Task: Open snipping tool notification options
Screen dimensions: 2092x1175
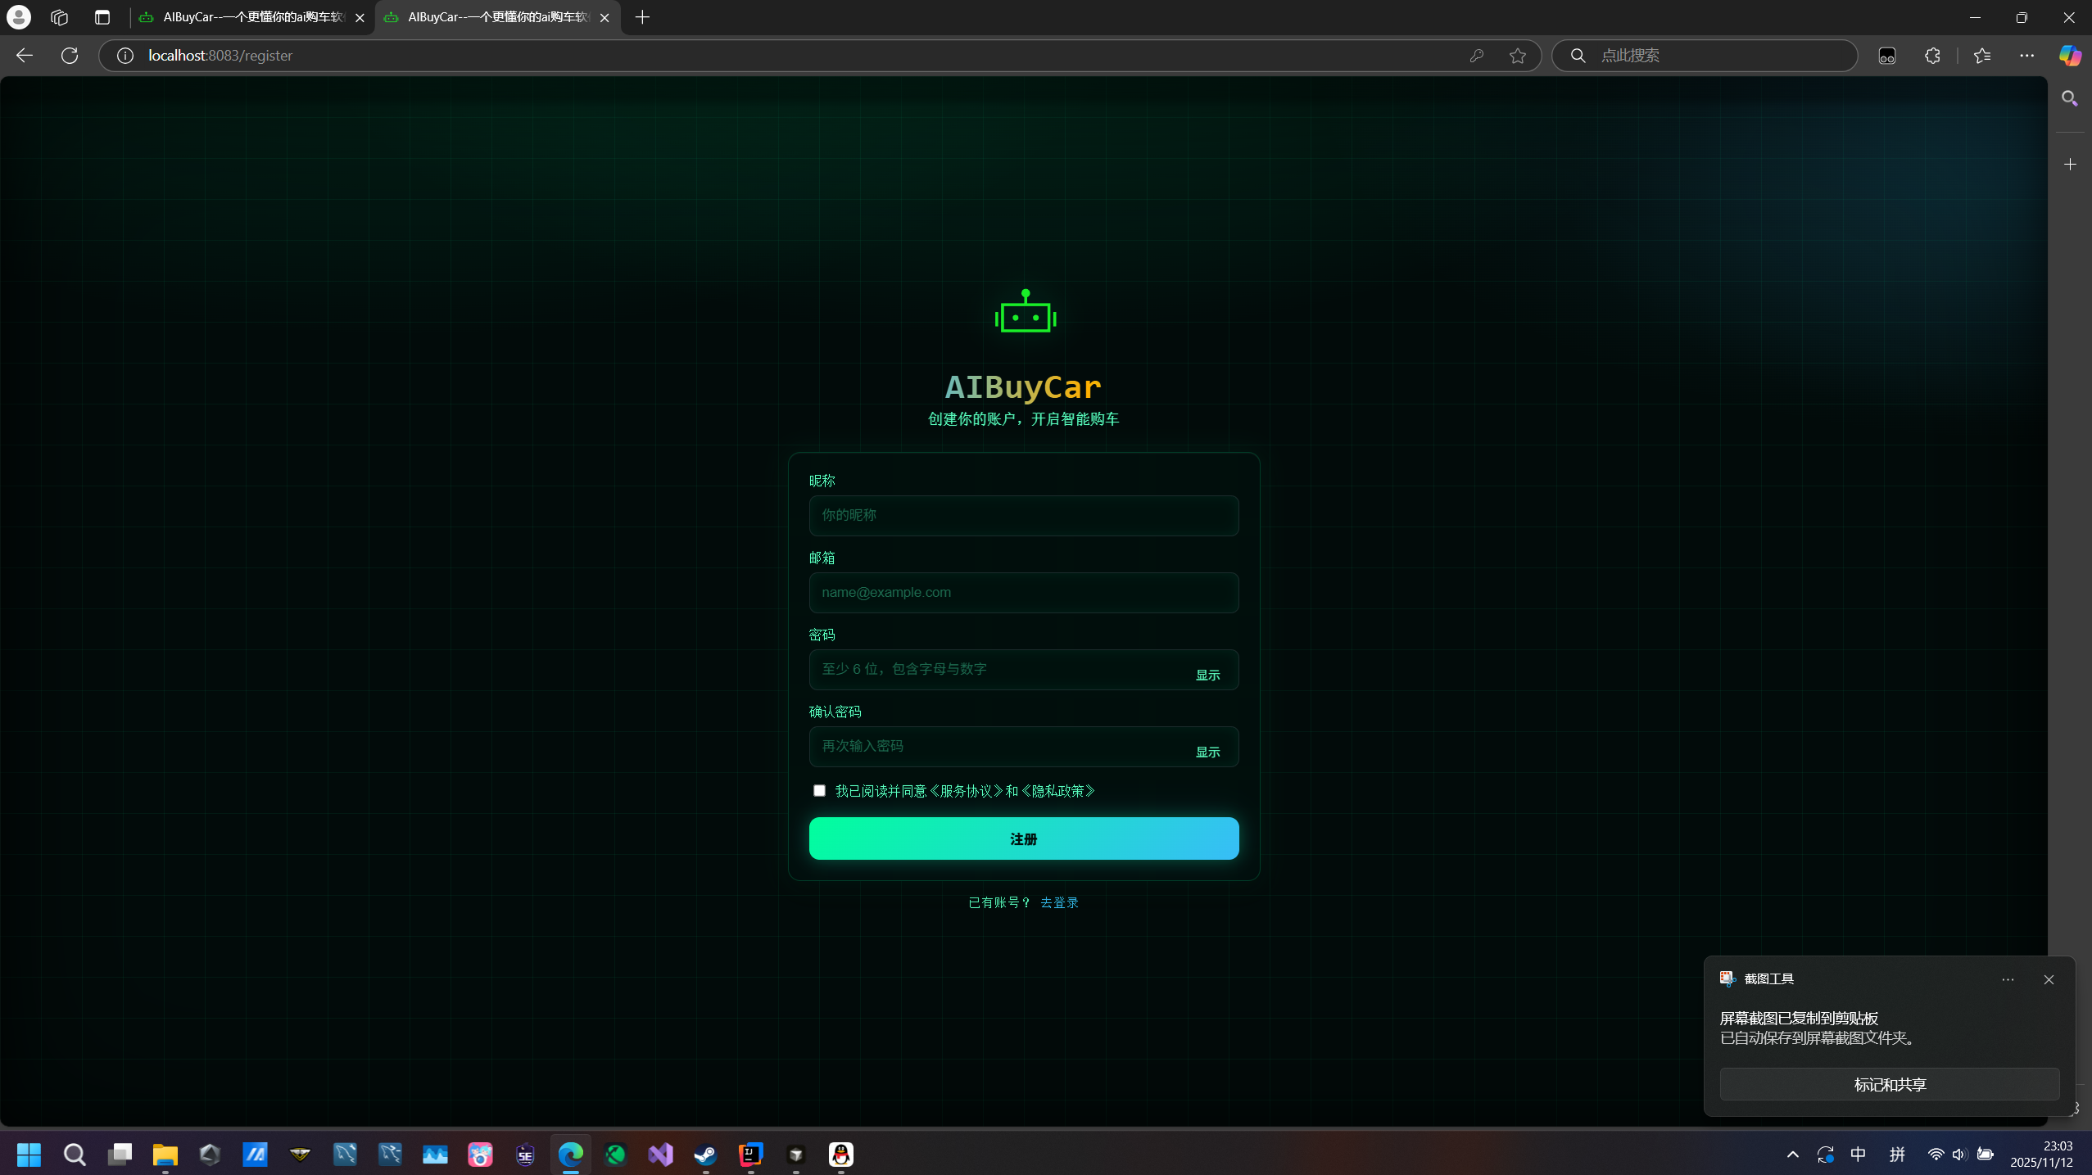Action: click(x=2007, y=979)
